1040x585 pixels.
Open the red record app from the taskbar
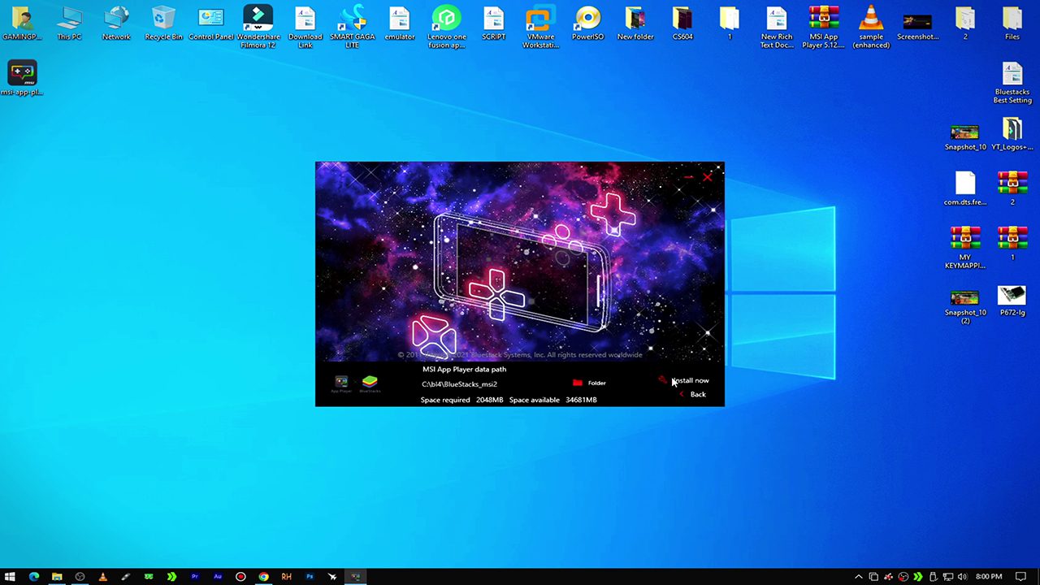tap(240, 577)
